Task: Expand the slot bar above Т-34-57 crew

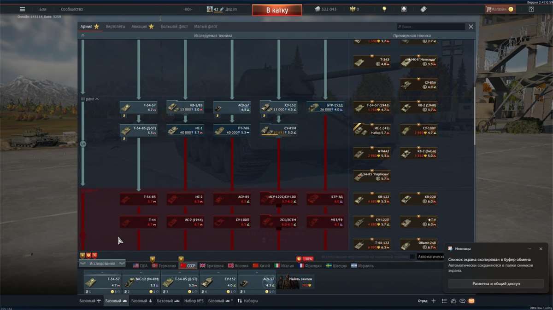Action: point(102,272)
